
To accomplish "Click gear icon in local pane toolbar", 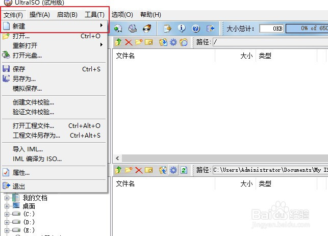I will (173, 170).
